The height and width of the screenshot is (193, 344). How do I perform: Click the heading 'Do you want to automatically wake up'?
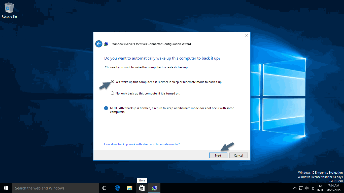click(x=162, y=58)
